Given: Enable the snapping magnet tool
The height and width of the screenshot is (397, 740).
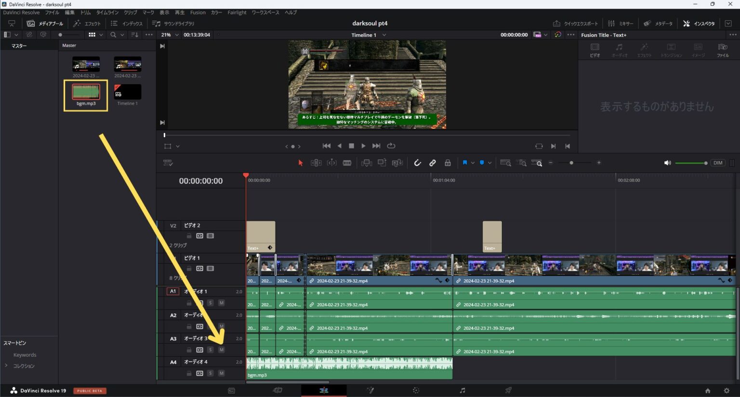Looking at the screenshot, I should point(417,162).
